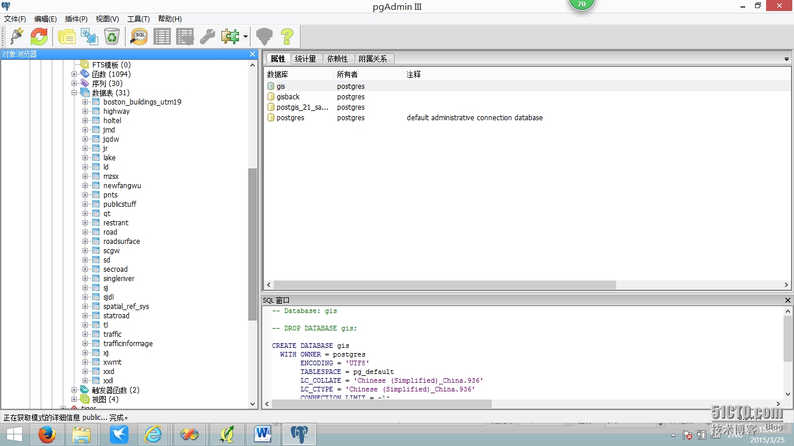Select the spatial_ref_sys table
This screenshot has height=446, width=794.
pyautogui.click(x=126, y=307)
